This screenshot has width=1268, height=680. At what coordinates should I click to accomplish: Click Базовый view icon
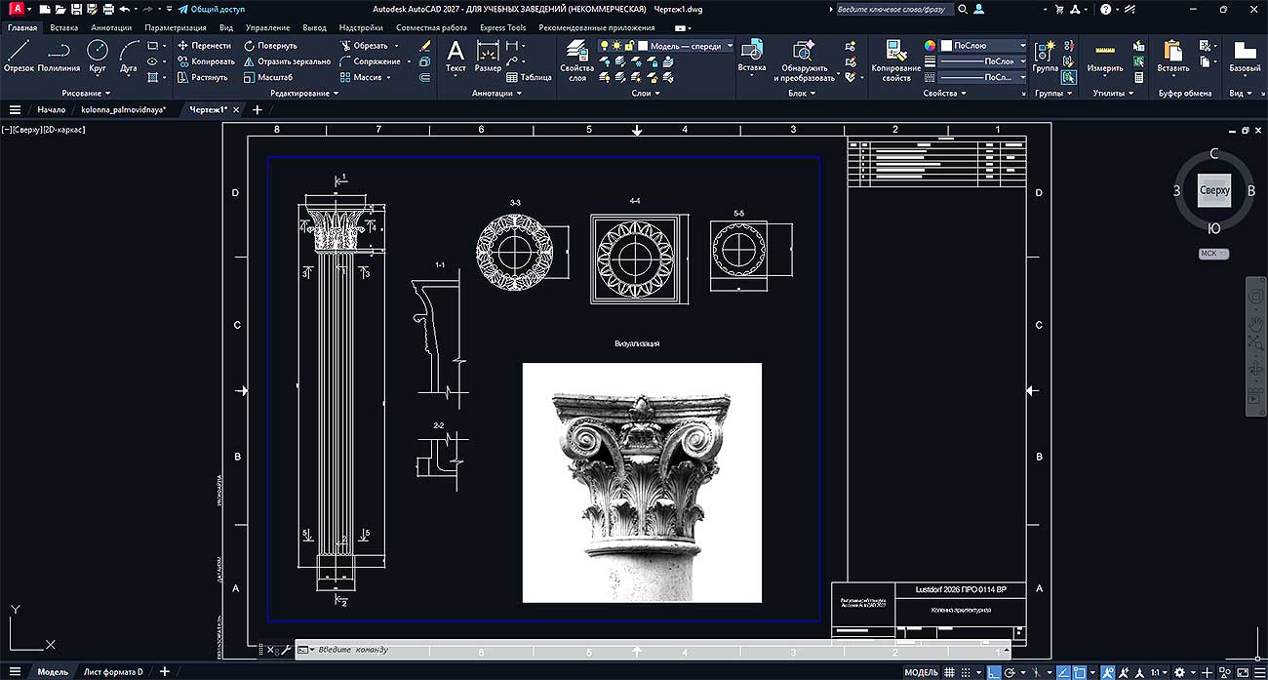tap(1245, 56)
